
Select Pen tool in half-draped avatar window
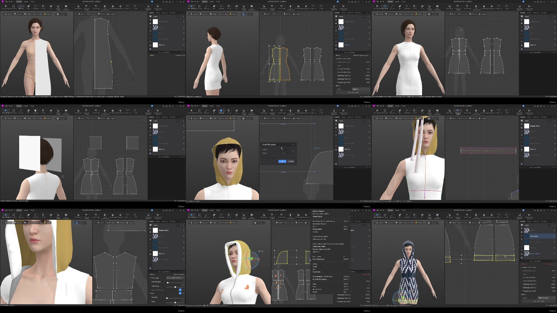click(28, 7)
